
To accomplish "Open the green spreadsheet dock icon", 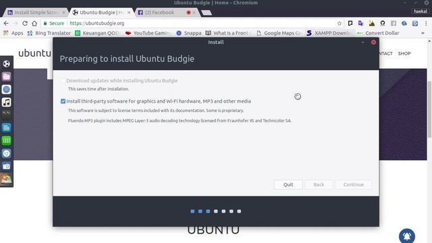I will [x=6, y=141].
